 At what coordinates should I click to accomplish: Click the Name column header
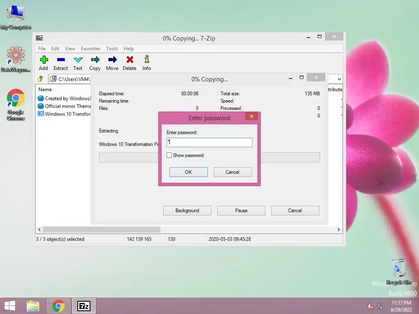pos(45,90)
